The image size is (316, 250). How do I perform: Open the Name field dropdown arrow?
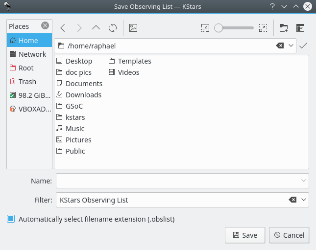303,181
